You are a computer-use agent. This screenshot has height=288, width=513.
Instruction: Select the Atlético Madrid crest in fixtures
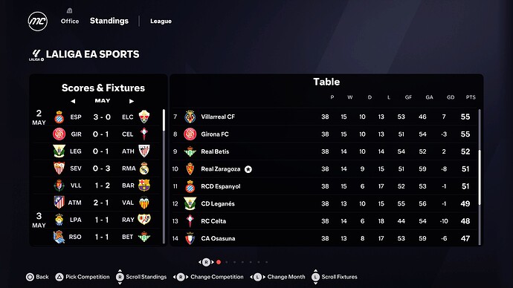[59, 203]
